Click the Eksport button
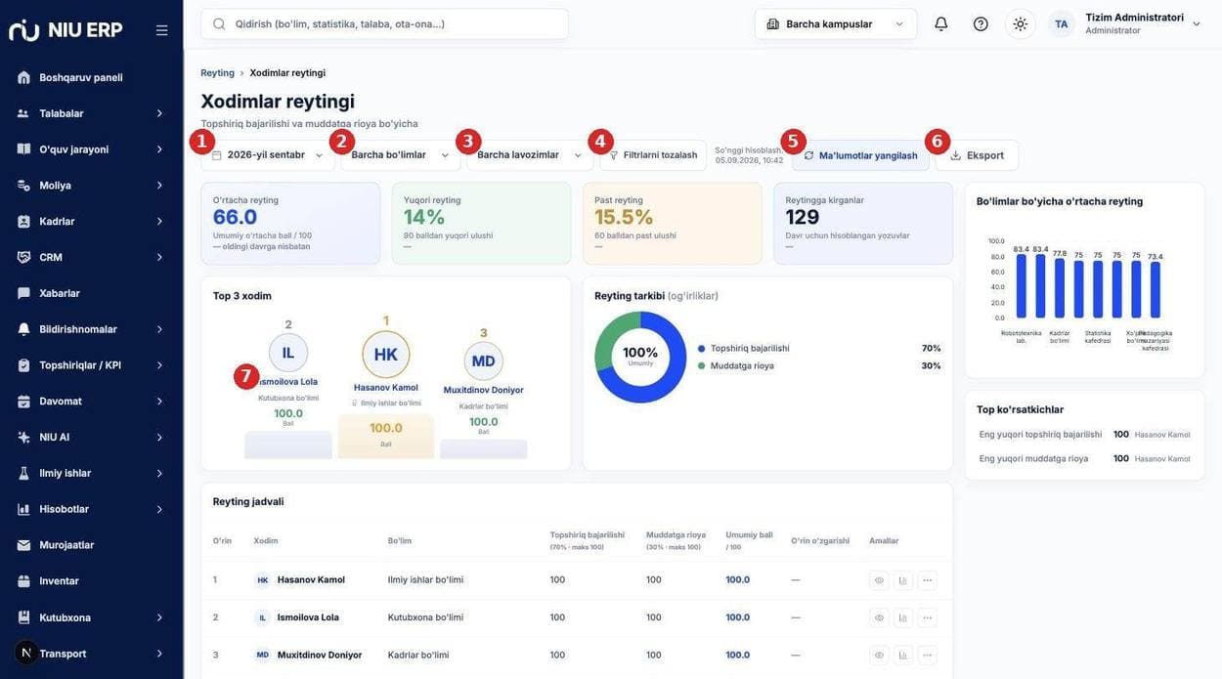This screenshot has width=1222, height=679. click(977, 155)
